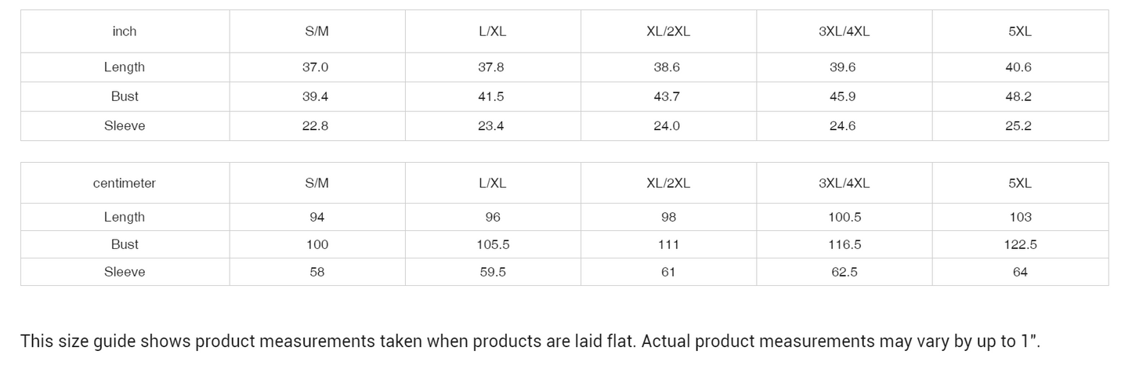Select S/M column header in inch table
Image resolution: width=1132 pixels, height=372 pixels.
click(316, 31)
